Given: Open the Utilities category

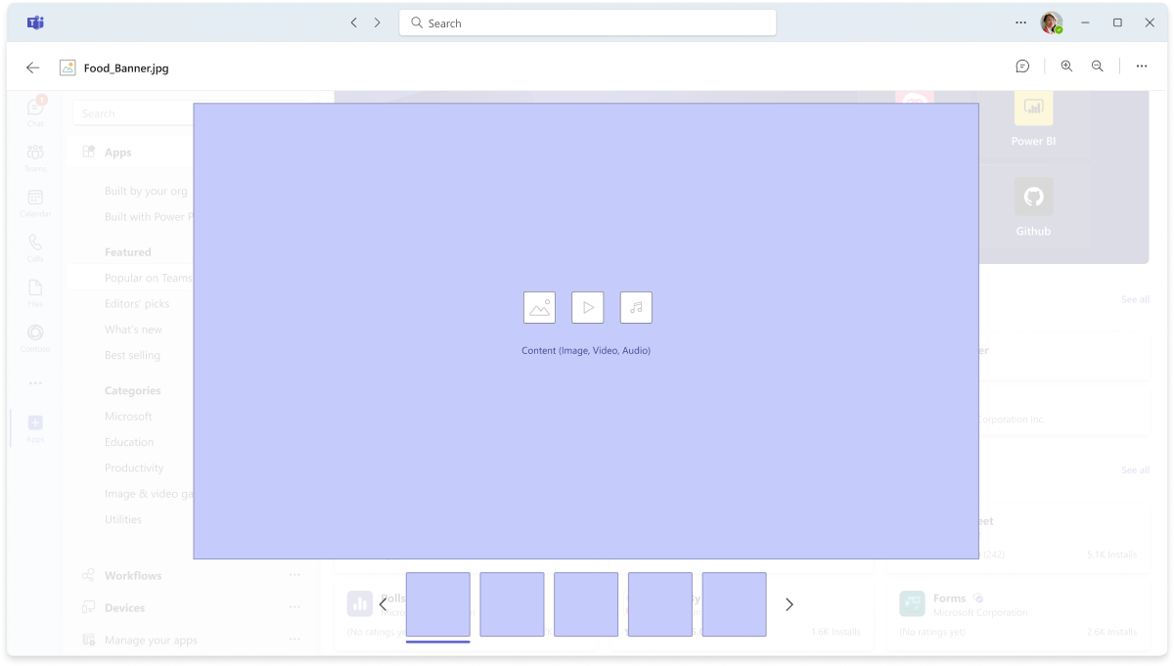Looking at the screenshot, I should coord(123,519).
